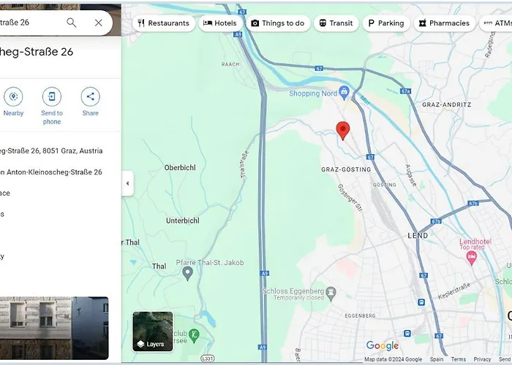This screenshot has height=365, width=512.
Task: Open the Things to do filter
Action: (x=277, y=23)
